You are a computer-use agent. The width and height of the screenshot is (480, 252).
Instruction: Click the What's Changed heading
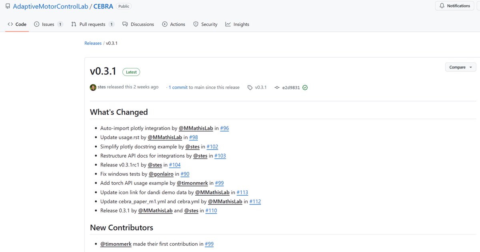[x=119, y=112]
